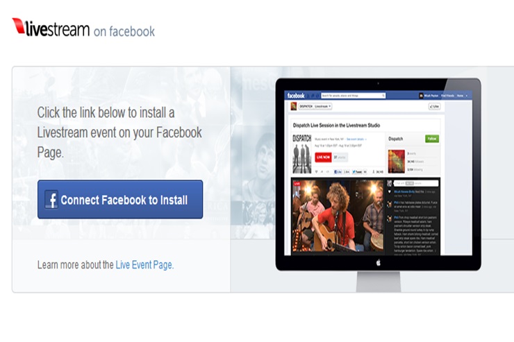The image size is (514, 342).
Task: Click the Facebook 'f' icon on install button
Action: (51, 200)
